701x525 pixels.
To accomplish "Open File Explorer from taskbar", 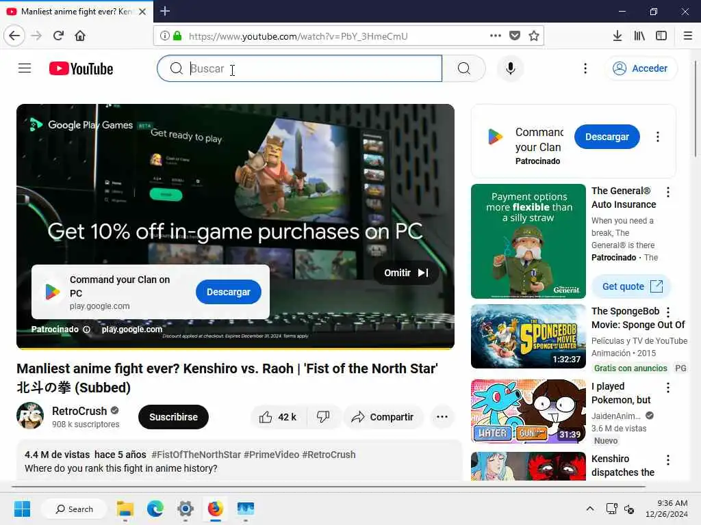I will [125, 509].
